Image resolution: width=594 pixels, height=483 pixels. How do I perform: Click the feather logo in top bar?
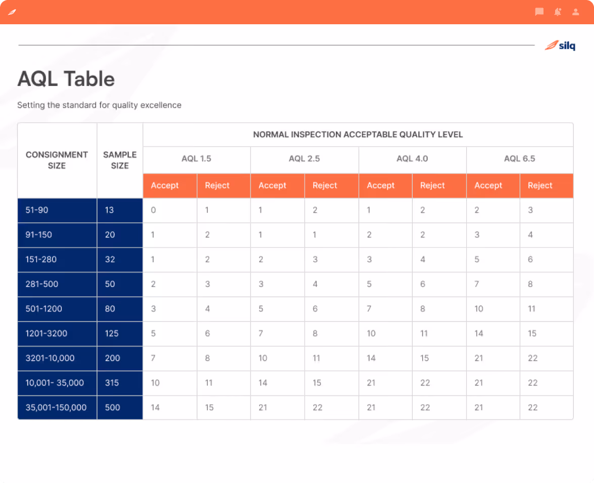point(12,12)
